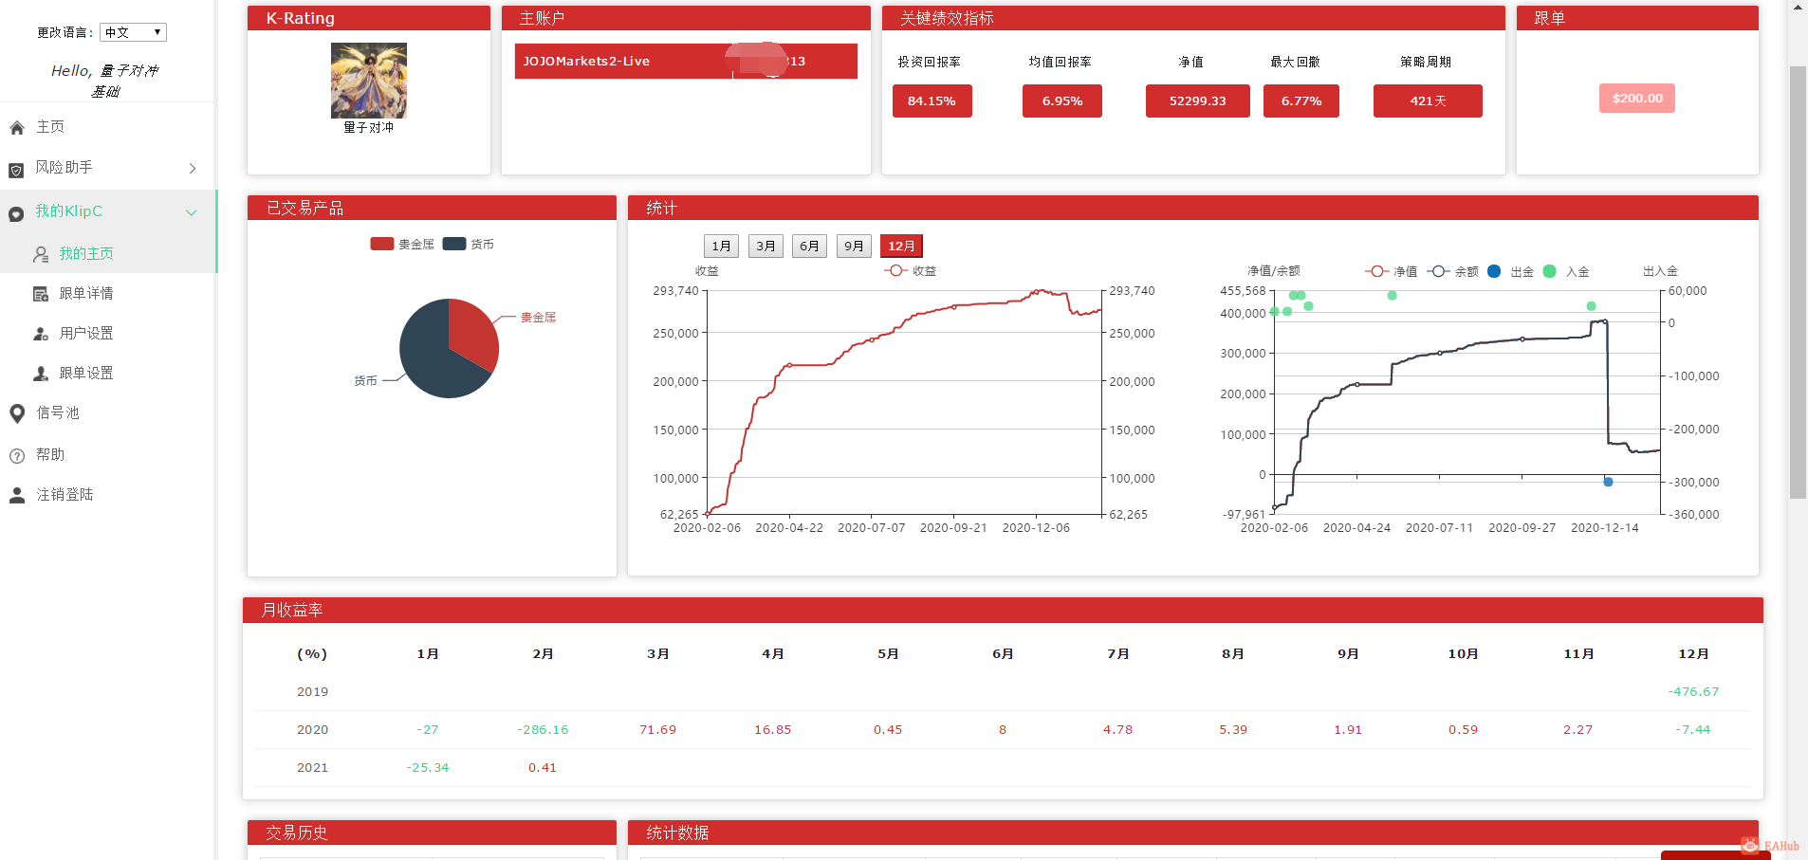Click the dark blue 货币 pie slice

click(x=432, y=360)
